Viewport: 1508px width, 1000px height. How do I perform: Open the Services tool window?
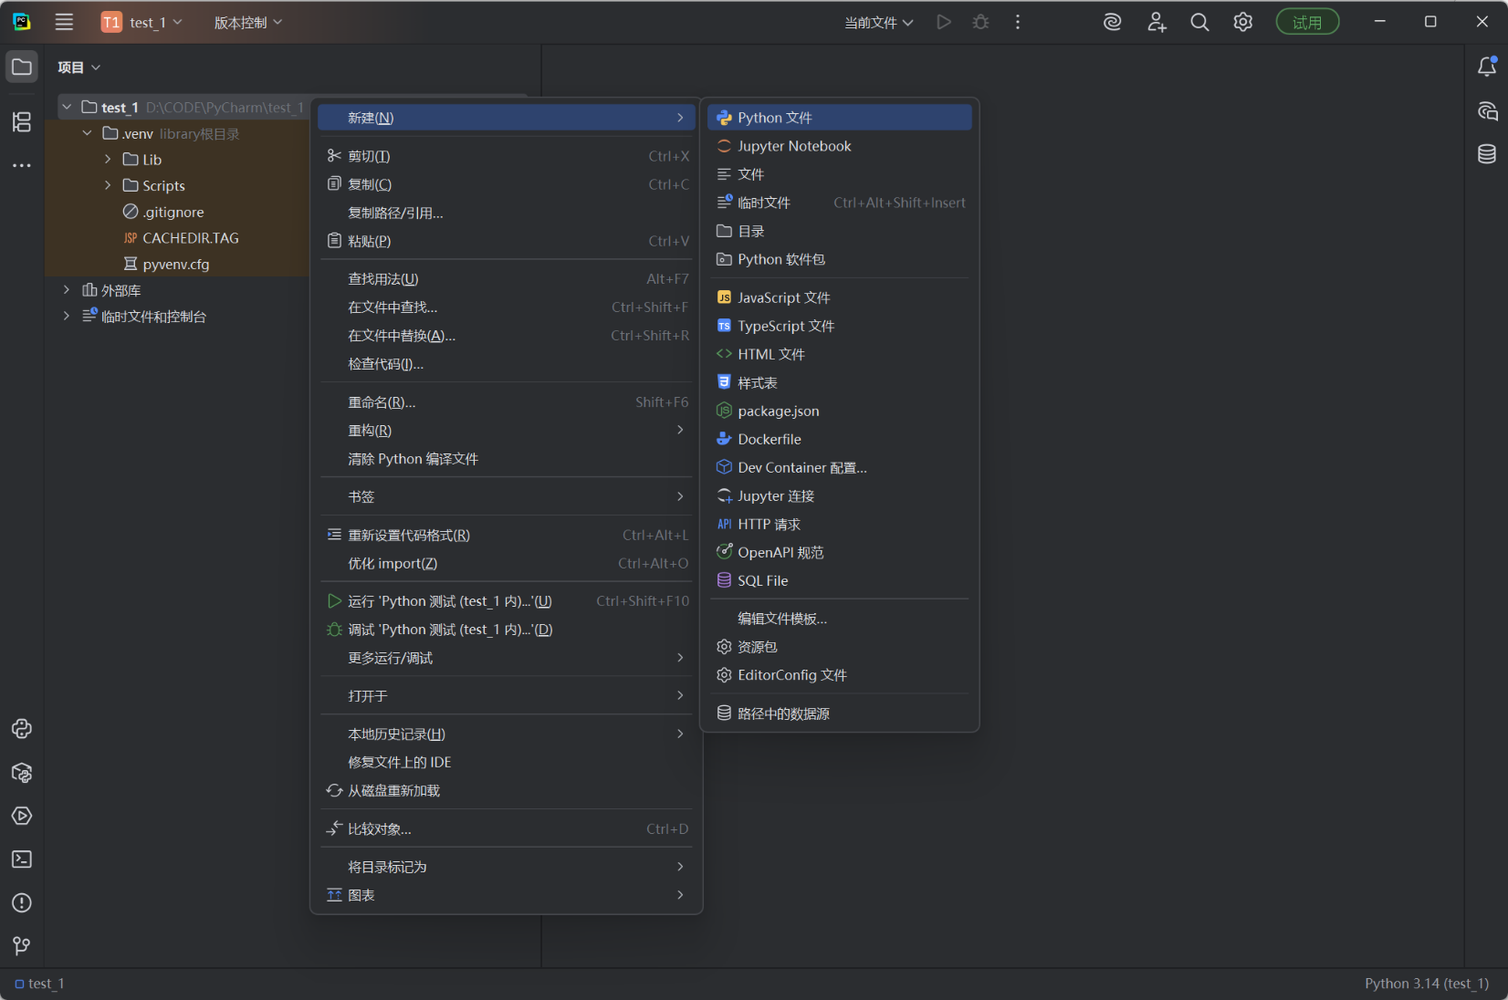tap(22, 816)
